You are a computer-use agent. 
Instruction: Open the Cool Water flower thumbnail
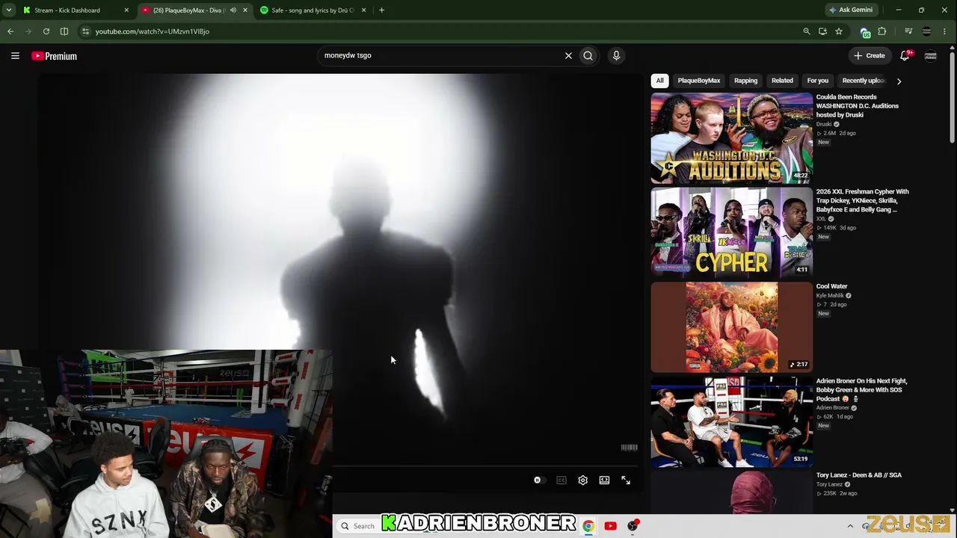coord(731,327)
